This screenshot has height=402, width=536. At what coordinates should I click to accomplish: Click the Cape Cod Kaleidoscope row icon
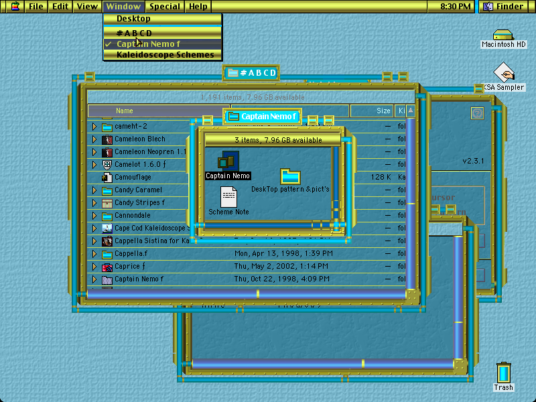tap(107, 228)
